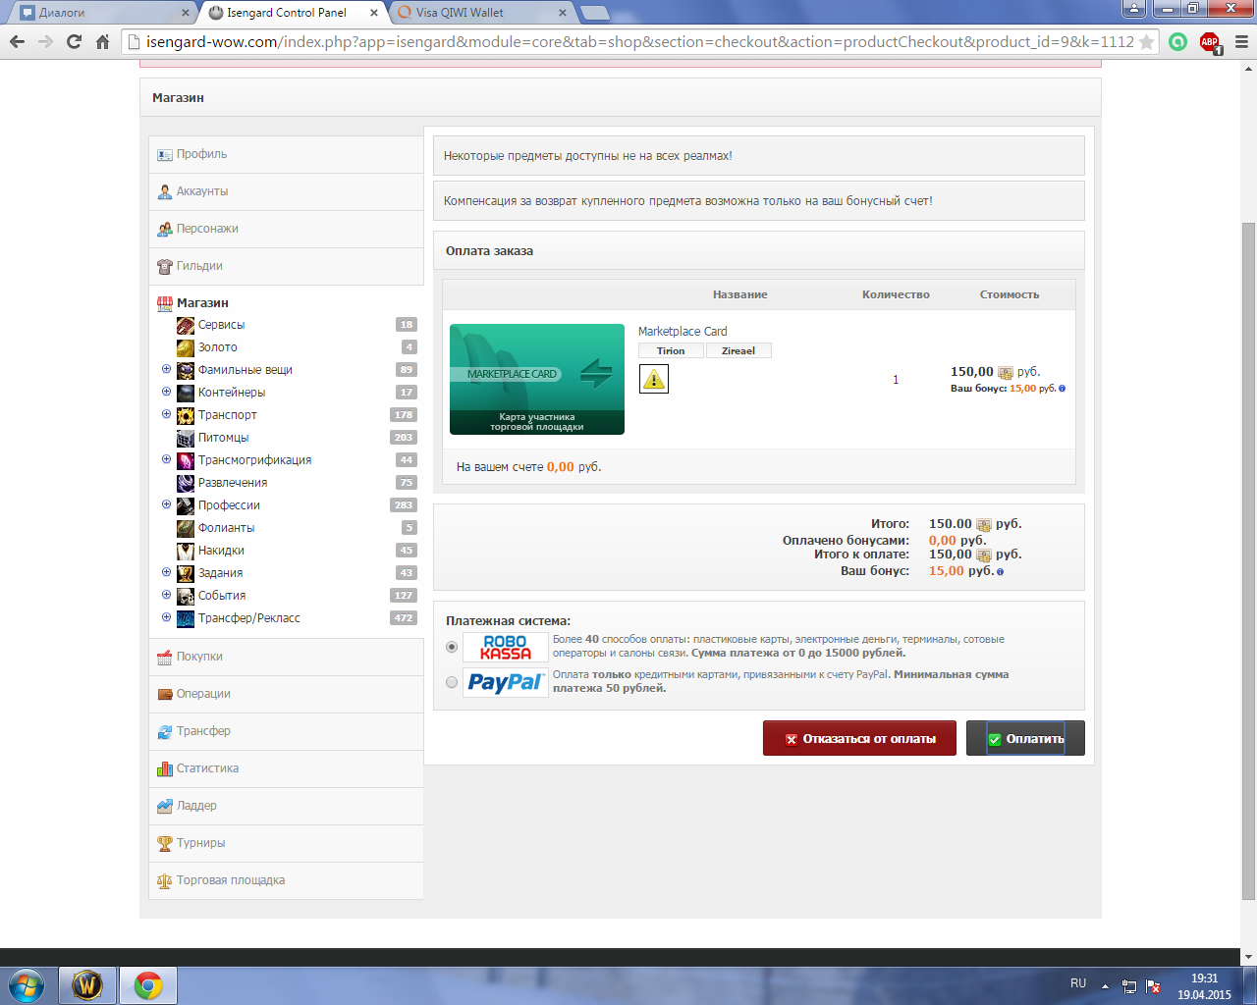Select the Robokassa payment radio button
The image size is (1257, 1005).
pyautogui.click(x=452, y=647)
